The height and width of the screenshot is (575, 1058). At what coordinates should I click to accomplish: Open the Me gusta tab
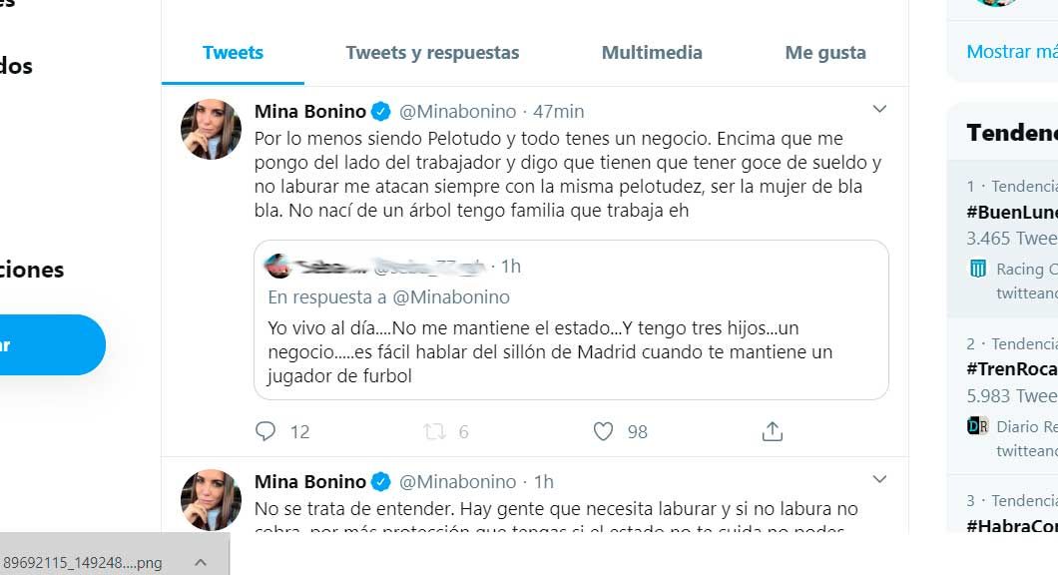pos(825,53)
